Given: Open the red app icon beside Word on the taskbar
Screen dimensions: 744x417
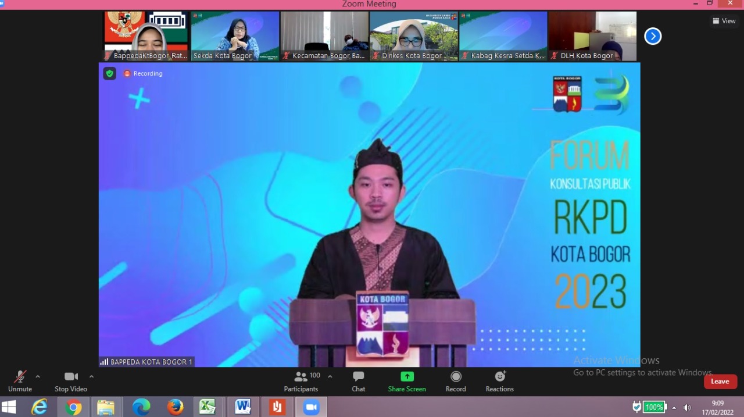Looking at the screenshot, I should point(277,407).
